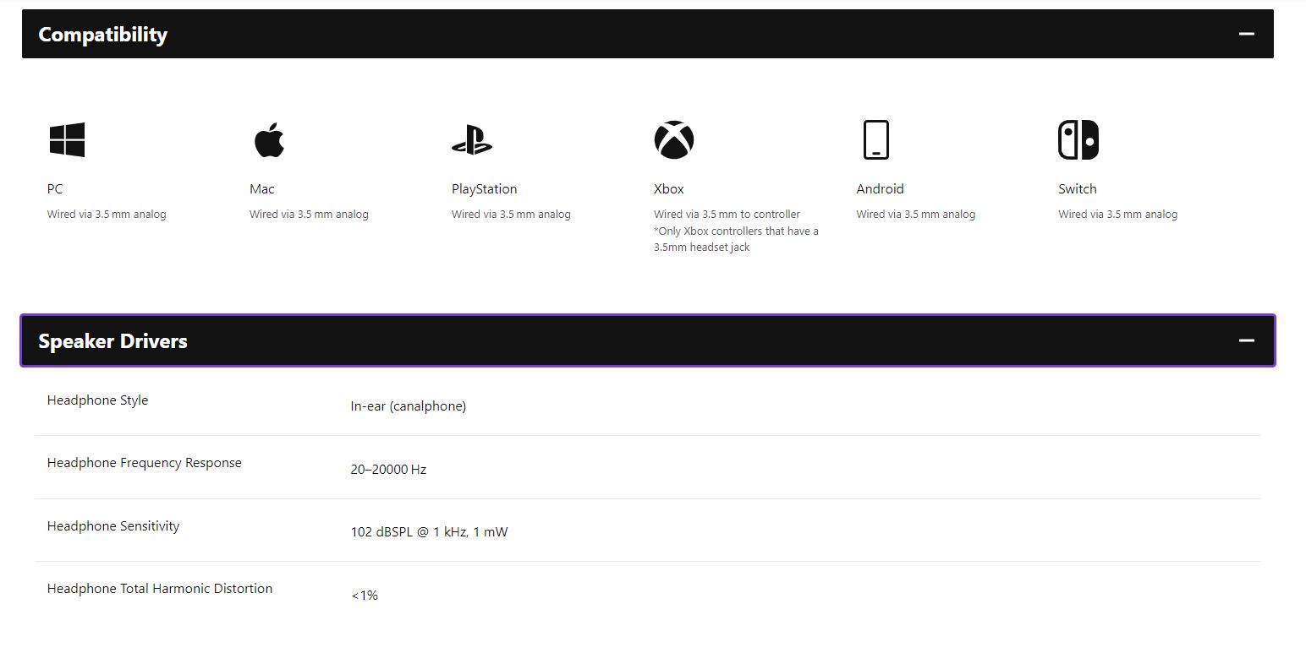The image size is (1306, 653).
Task: Click the Compatibility section heading
Action: 103,35
